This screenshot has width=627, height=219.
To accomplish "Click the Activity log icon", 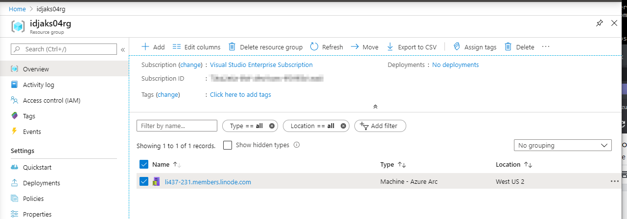I will [14, 85].
